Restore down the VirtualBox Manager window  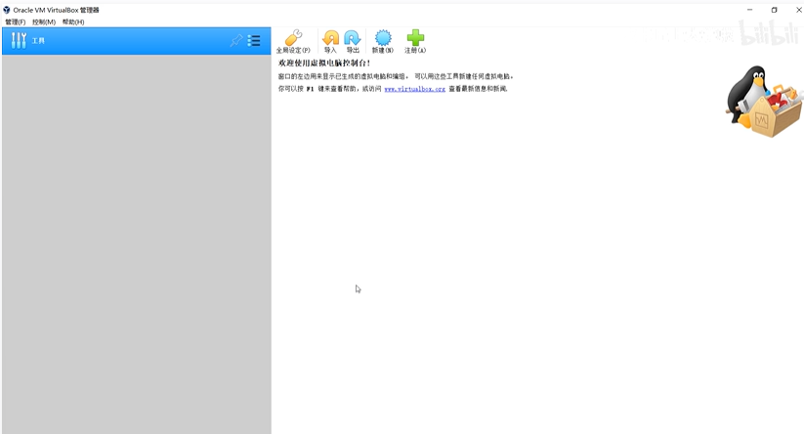[x=775, y=10]
